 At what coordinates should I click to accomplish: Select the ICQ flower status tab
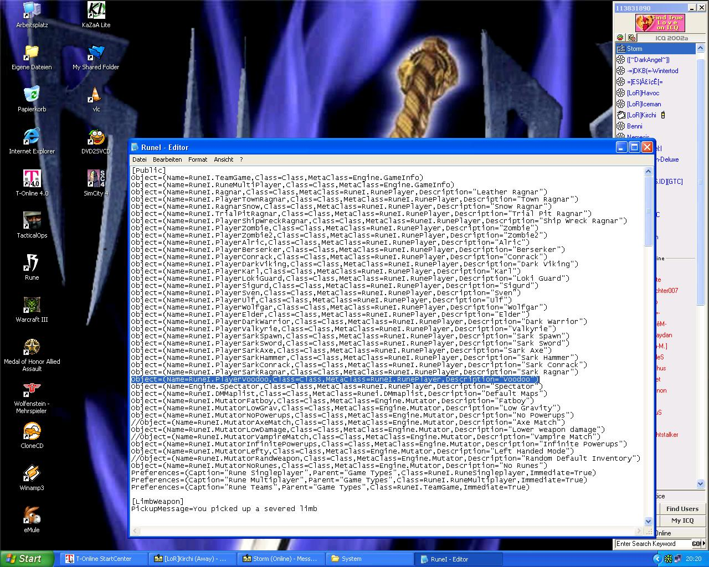coord(620,37)
